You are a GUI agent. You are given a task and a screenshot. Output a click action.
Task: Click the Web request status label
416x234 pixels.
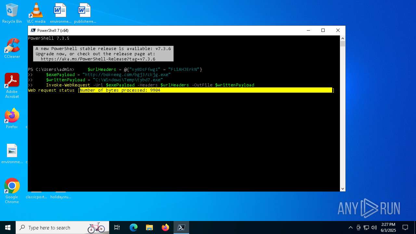51,90
